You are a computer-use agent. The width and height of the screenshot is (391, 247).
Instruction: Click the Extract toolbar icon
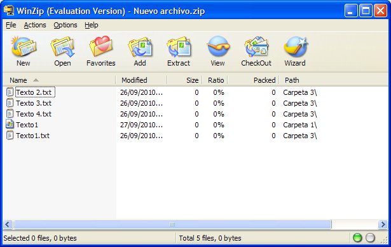click(x=179, y=46)
